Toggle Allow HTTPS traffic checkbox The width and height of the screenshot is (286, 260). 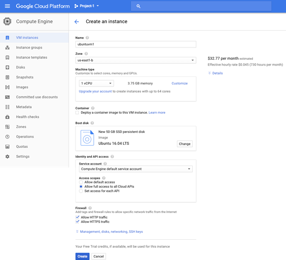pyautogui.click(x=77, y=221)
